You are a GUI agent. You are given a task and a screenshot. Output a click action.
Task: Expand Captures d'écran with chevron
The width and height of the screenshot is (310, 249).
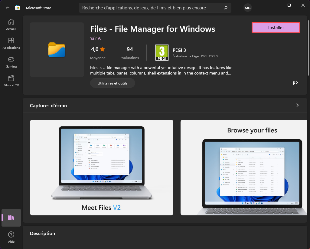(298, 105)
